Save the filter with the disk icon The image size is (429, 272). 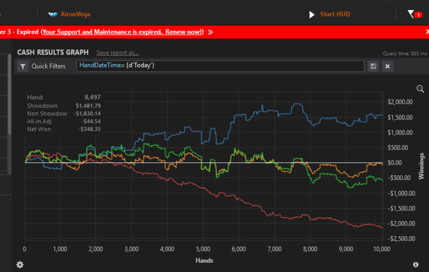[x=373, y=66]
